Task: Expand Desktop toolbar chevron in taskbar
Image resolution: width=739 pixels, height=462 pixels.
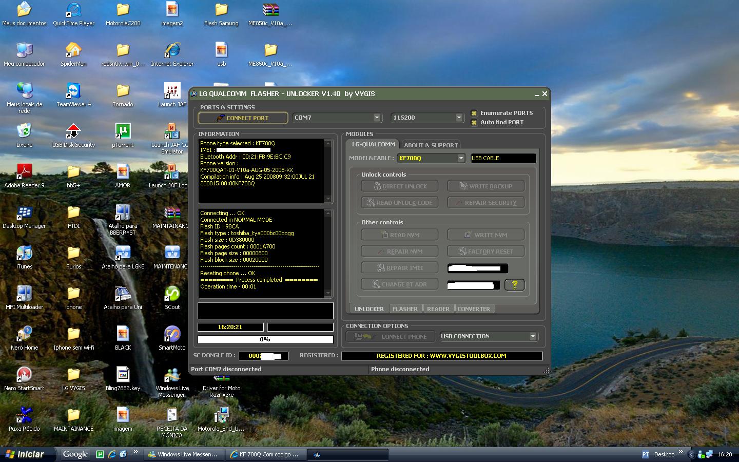Action: pyautogui.click(x=681, y=452)
